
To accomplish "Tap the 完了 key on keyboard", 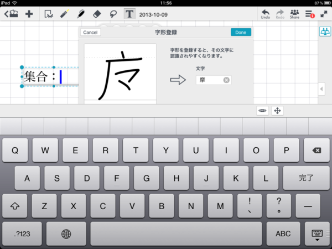I will (x=306, y=178).
